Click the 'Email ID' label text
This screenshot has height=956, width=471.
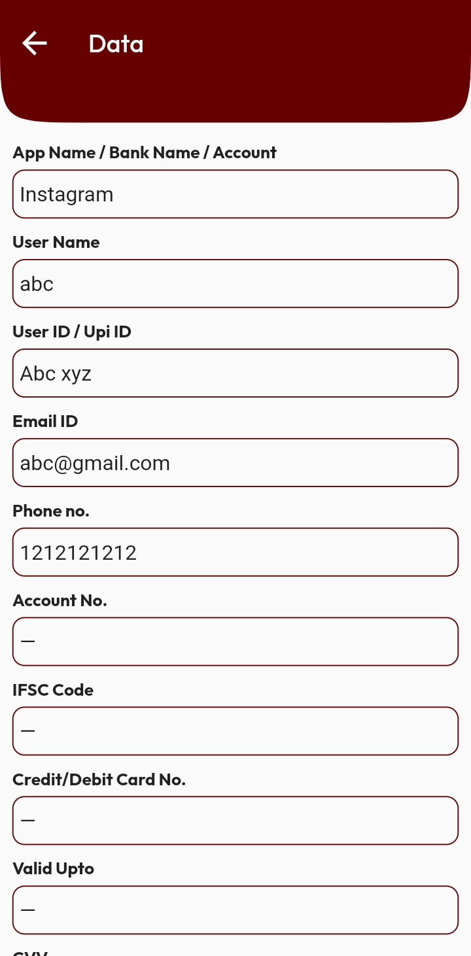click(x=45, y=421)
